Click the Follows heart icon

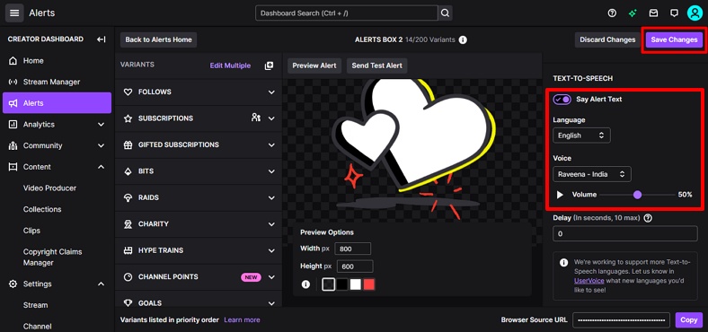point(128,92)
